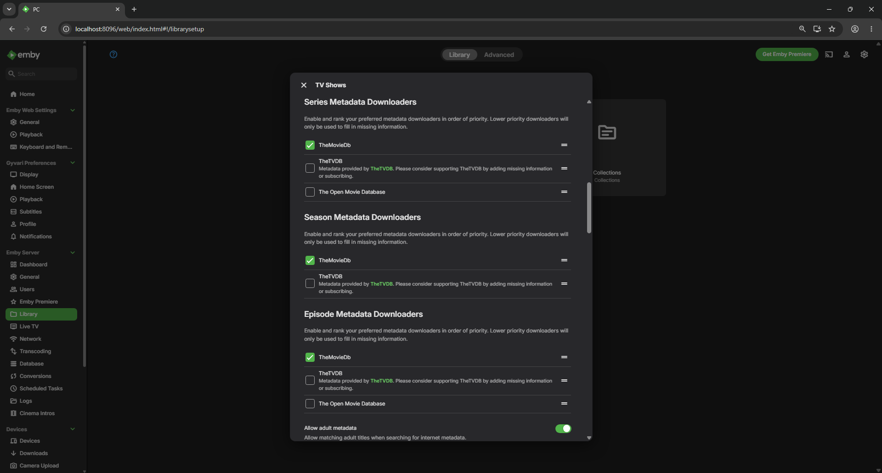Image resolution: width=882 pixels, height=473 pixels.
Task: Open the user profile icon in header
Action: coord(847,54)
